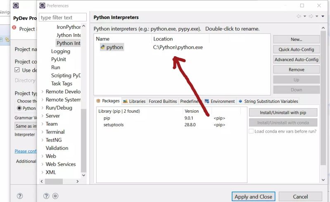Select Logging in preferences tree

coord(61,51)
